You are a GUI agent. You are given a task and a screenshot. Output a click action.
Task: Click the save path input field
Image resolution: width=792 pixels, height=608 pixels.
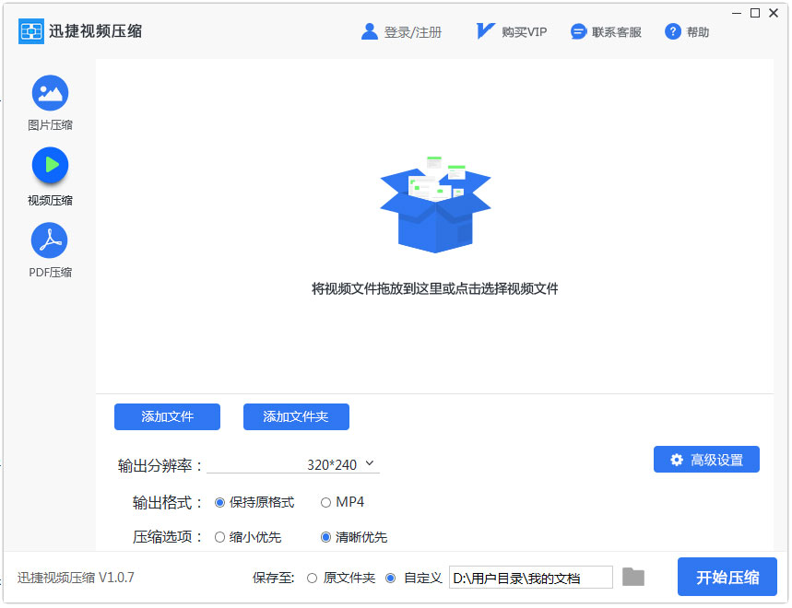pos(532,577)
